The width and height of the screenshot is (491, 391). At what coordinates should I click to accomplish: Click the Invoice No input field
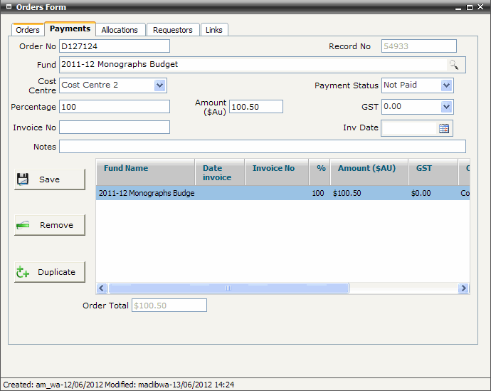tap(115, 127)
